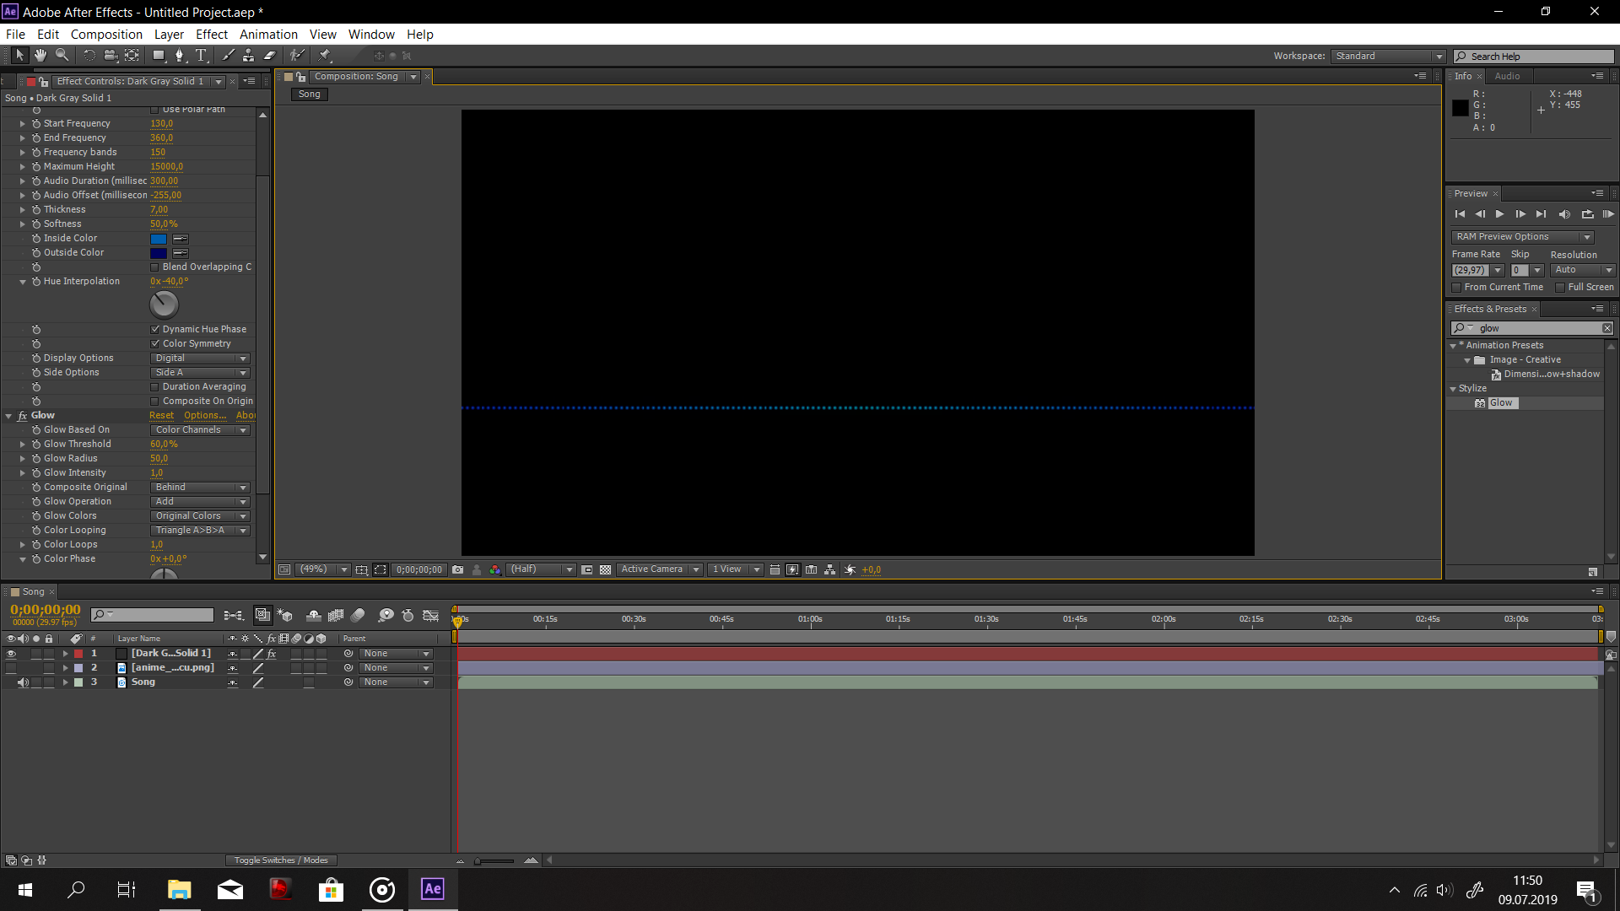Open the composition flowchart icon in viewer
The height and width of the screenshot is (911, 1620).
(830, 570)
